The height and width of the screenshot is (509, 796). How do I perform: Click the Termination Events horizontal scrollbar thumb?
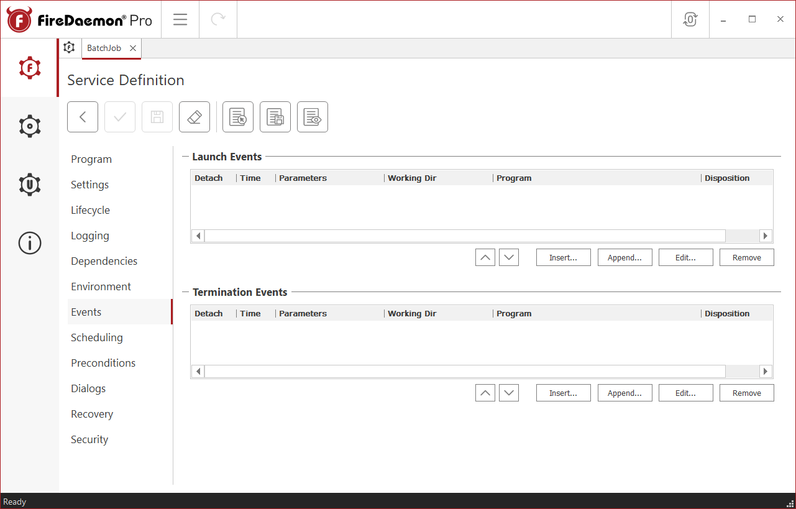[x=465, y=372]
